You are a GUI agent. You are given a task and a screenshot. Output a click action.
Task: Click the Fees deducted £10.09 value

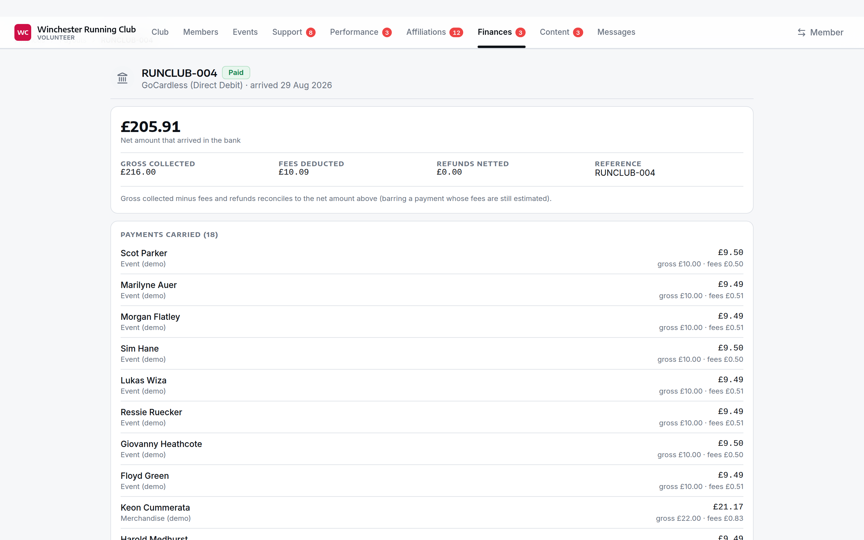click(293, 172)
